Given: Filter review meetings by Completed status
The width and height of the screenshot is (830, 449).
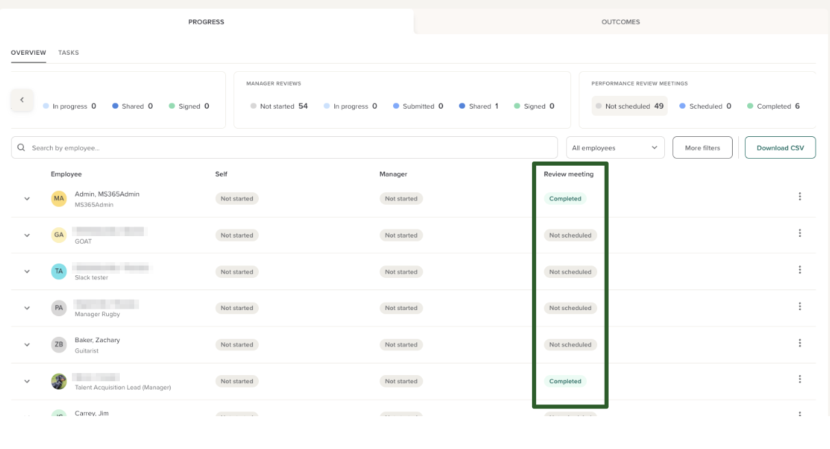Looking at the screenshot, I should tap(773, 106).
